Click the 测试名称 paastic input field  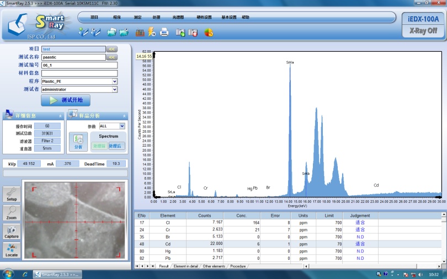(x=73, y=57)
